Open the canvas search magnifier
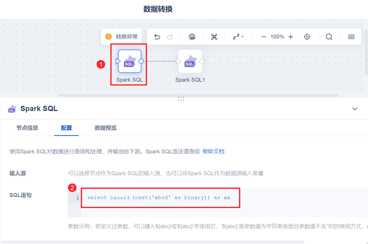368x244 pixels. point(329,37)
